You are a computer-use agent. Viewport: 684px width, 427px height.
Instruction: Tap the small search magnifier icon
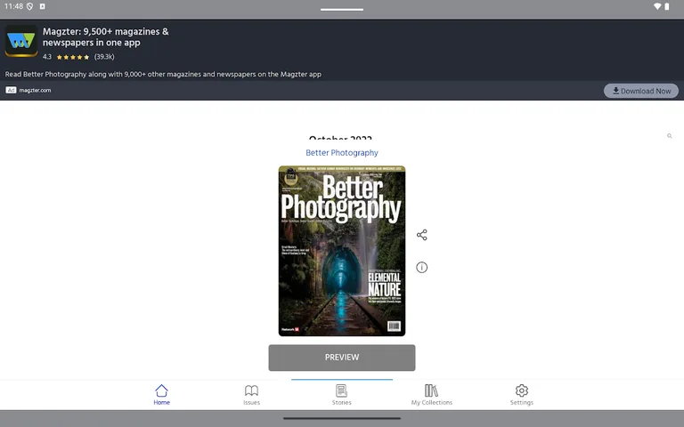point(669,136)
